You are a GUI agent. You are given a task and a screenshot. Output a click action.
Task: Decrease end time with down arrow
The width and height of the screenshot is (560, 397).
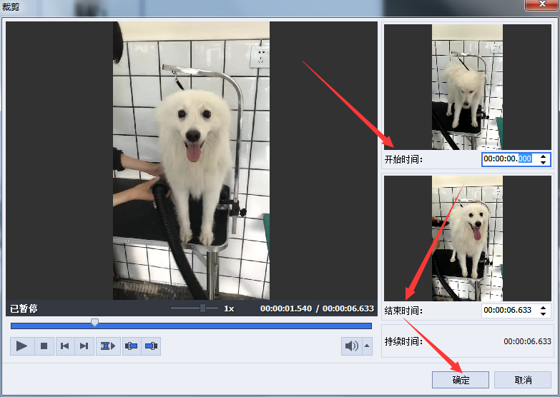tap(544, 314)
